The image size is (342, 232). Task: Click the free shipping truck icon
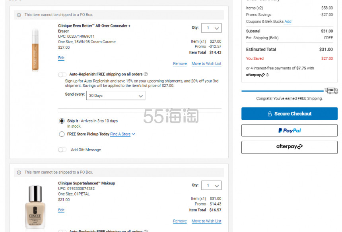(331, 91)
